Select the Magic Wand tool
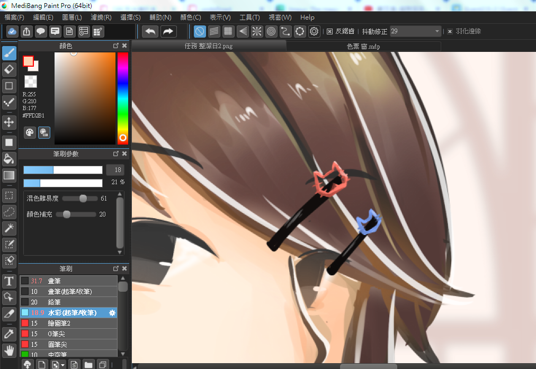 coord(9,228)
